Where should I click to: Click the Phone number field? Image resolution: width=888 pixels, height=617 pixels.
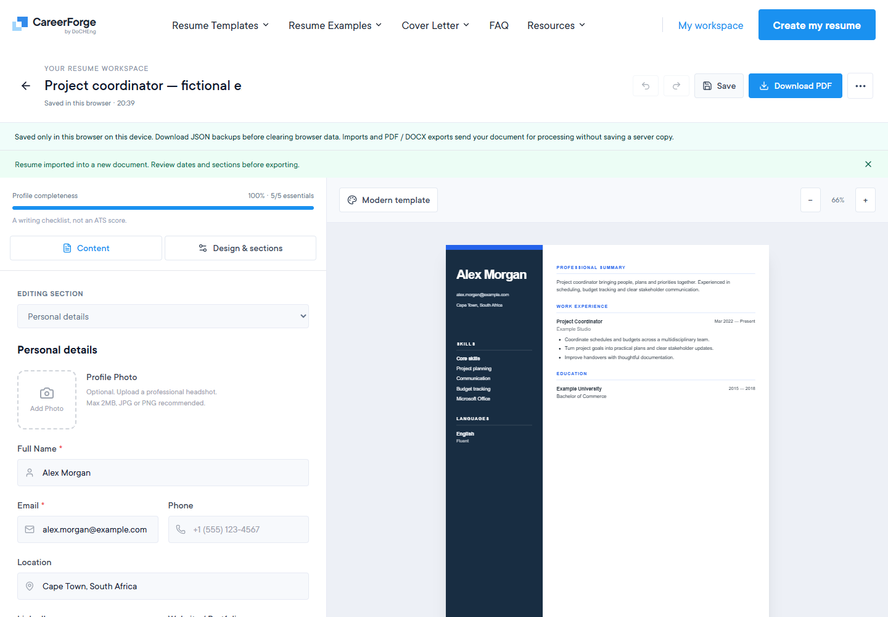tap(239, 529)
